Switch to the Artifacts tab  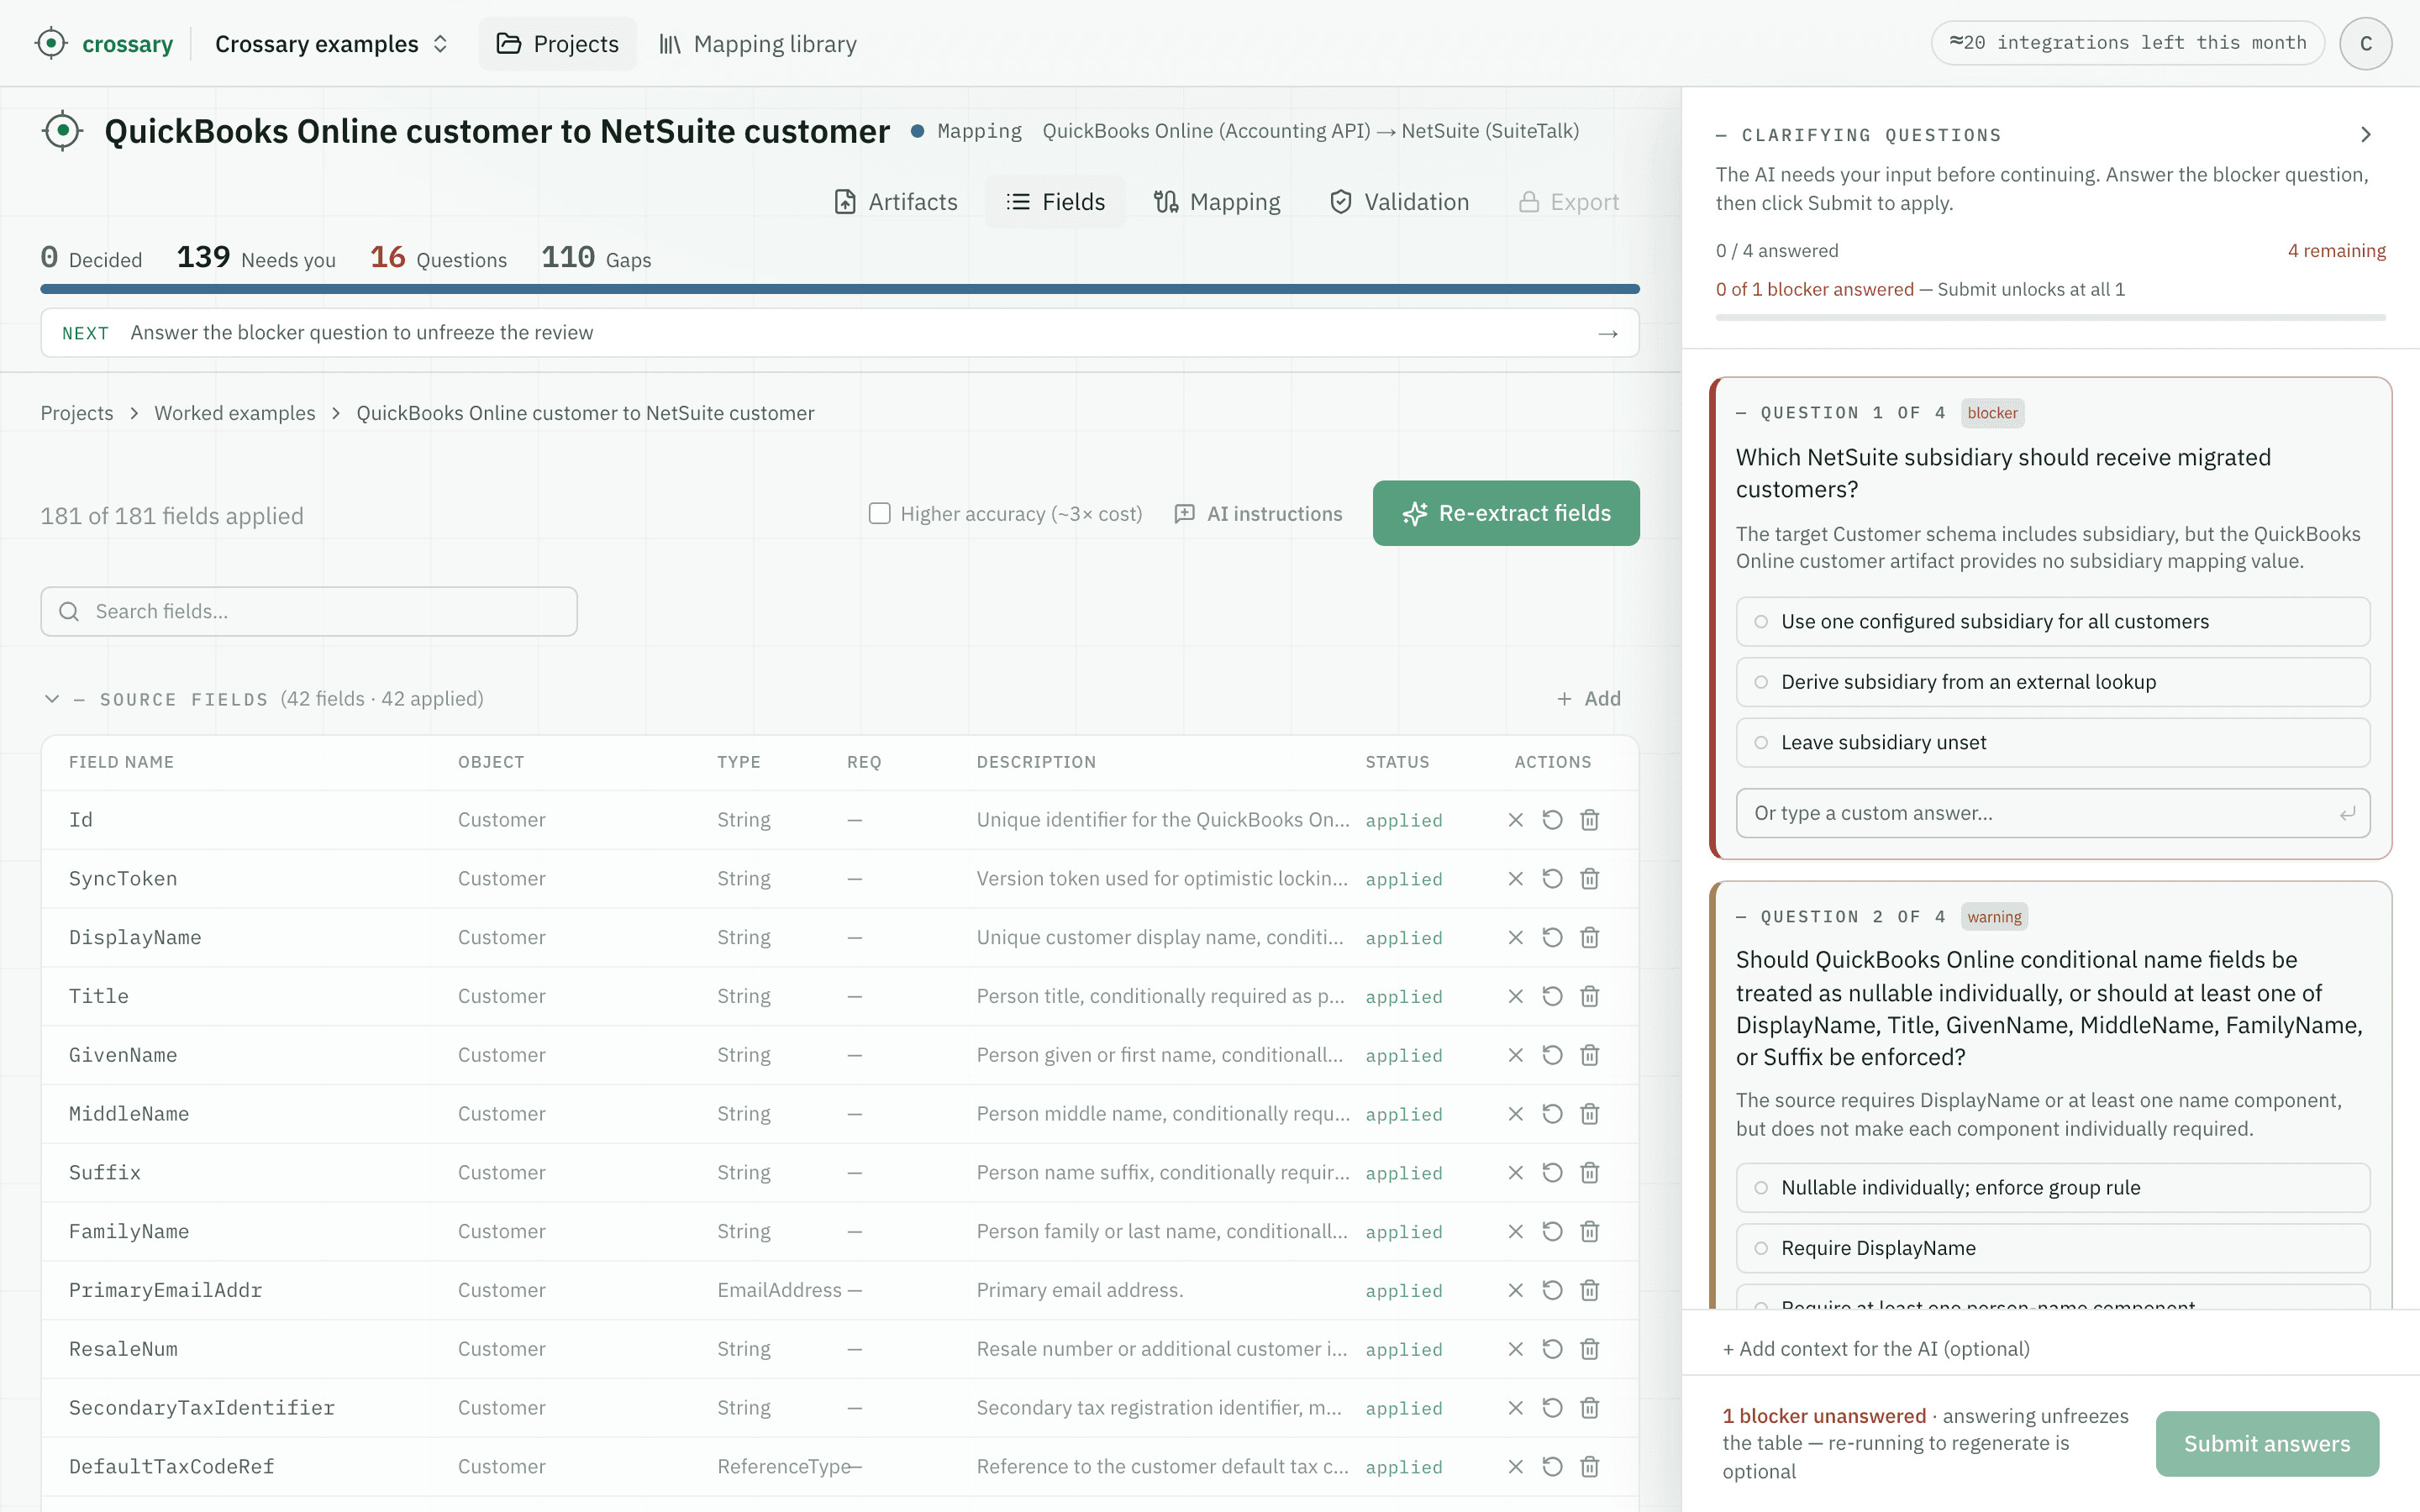[896, 202]
